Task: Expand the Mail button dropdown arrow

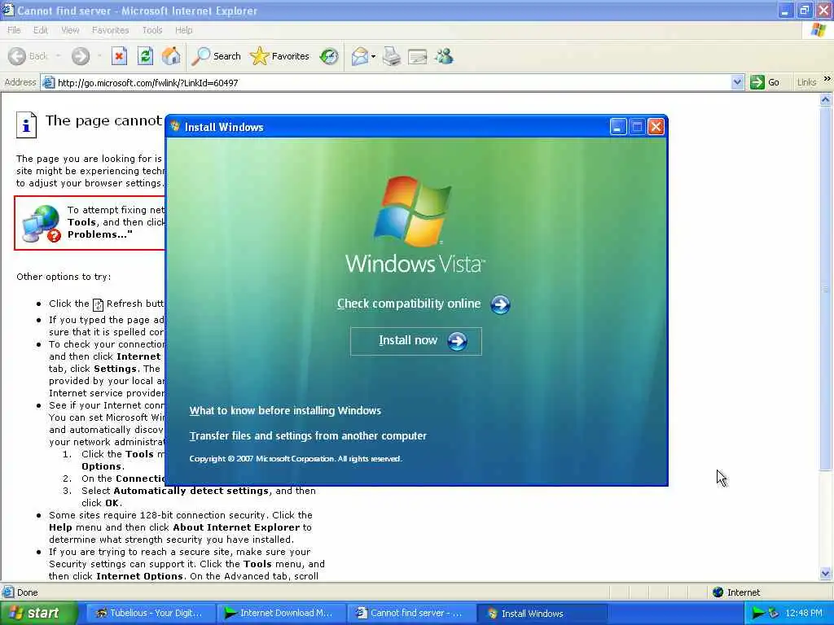Action: point(373,56)
